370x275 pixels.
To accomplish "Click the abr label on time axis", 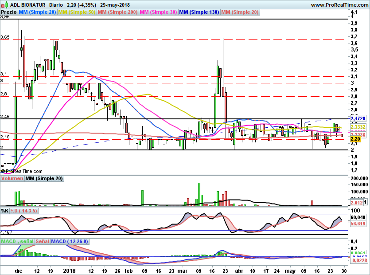I will click(x=239, y=271).
